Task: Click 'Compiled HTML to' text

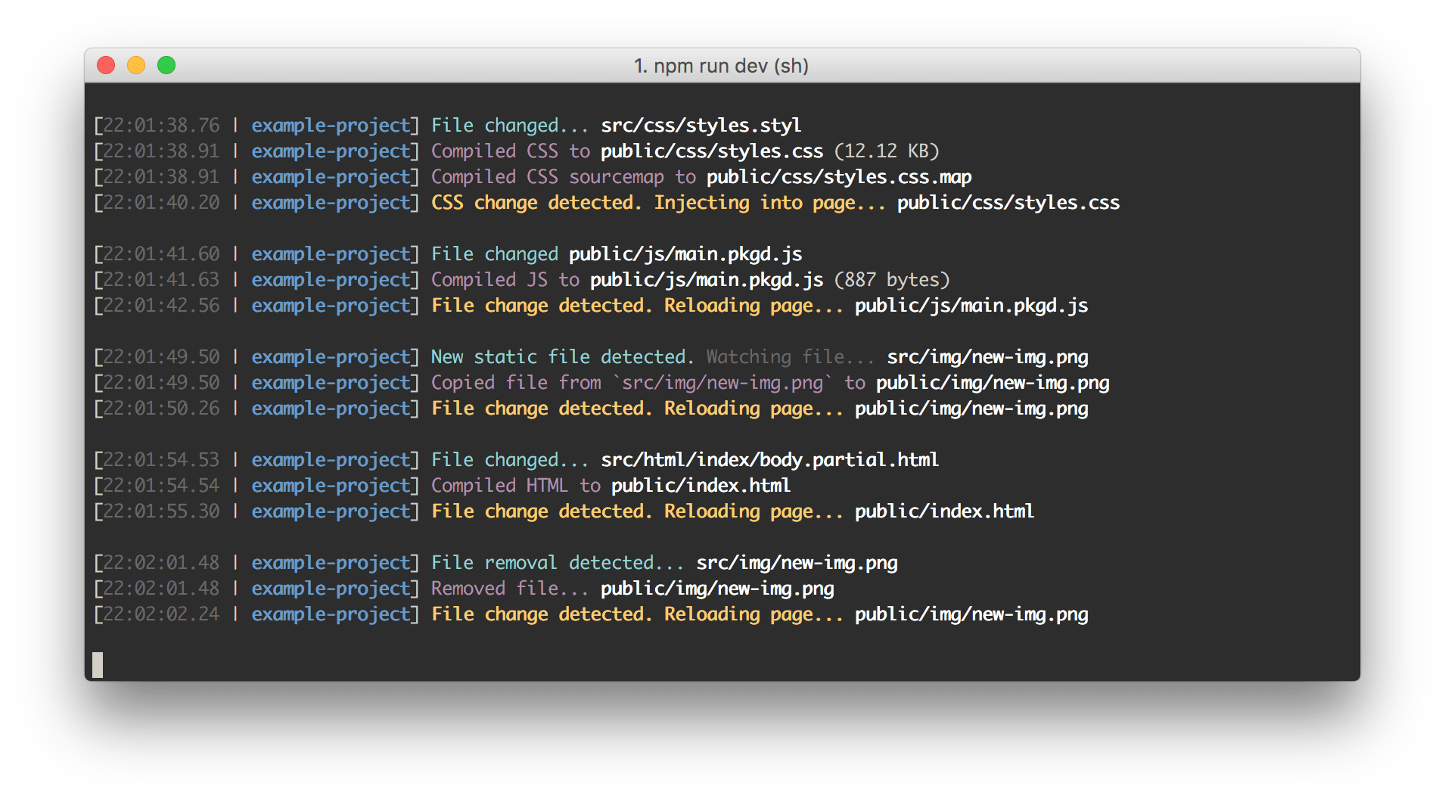Action: [x=515, y=486]
